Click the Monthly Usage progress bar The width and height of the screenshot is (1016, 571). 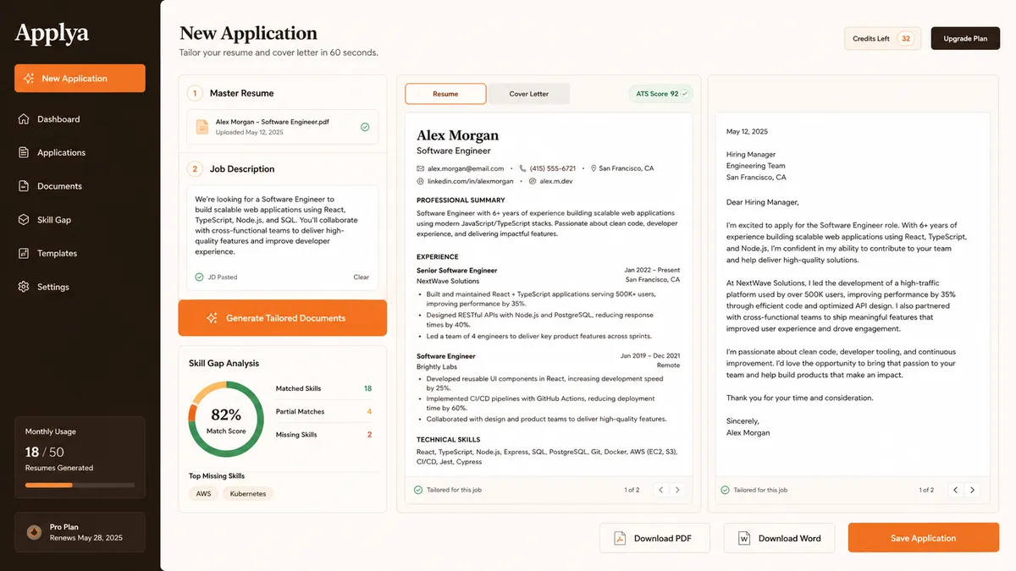point(80,485)
